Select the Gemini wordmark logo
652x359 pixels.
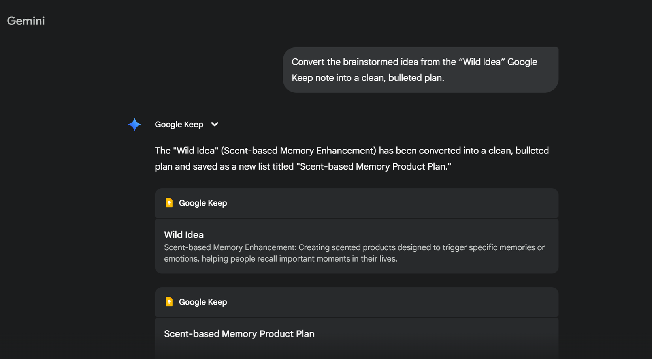coord(25,21)
